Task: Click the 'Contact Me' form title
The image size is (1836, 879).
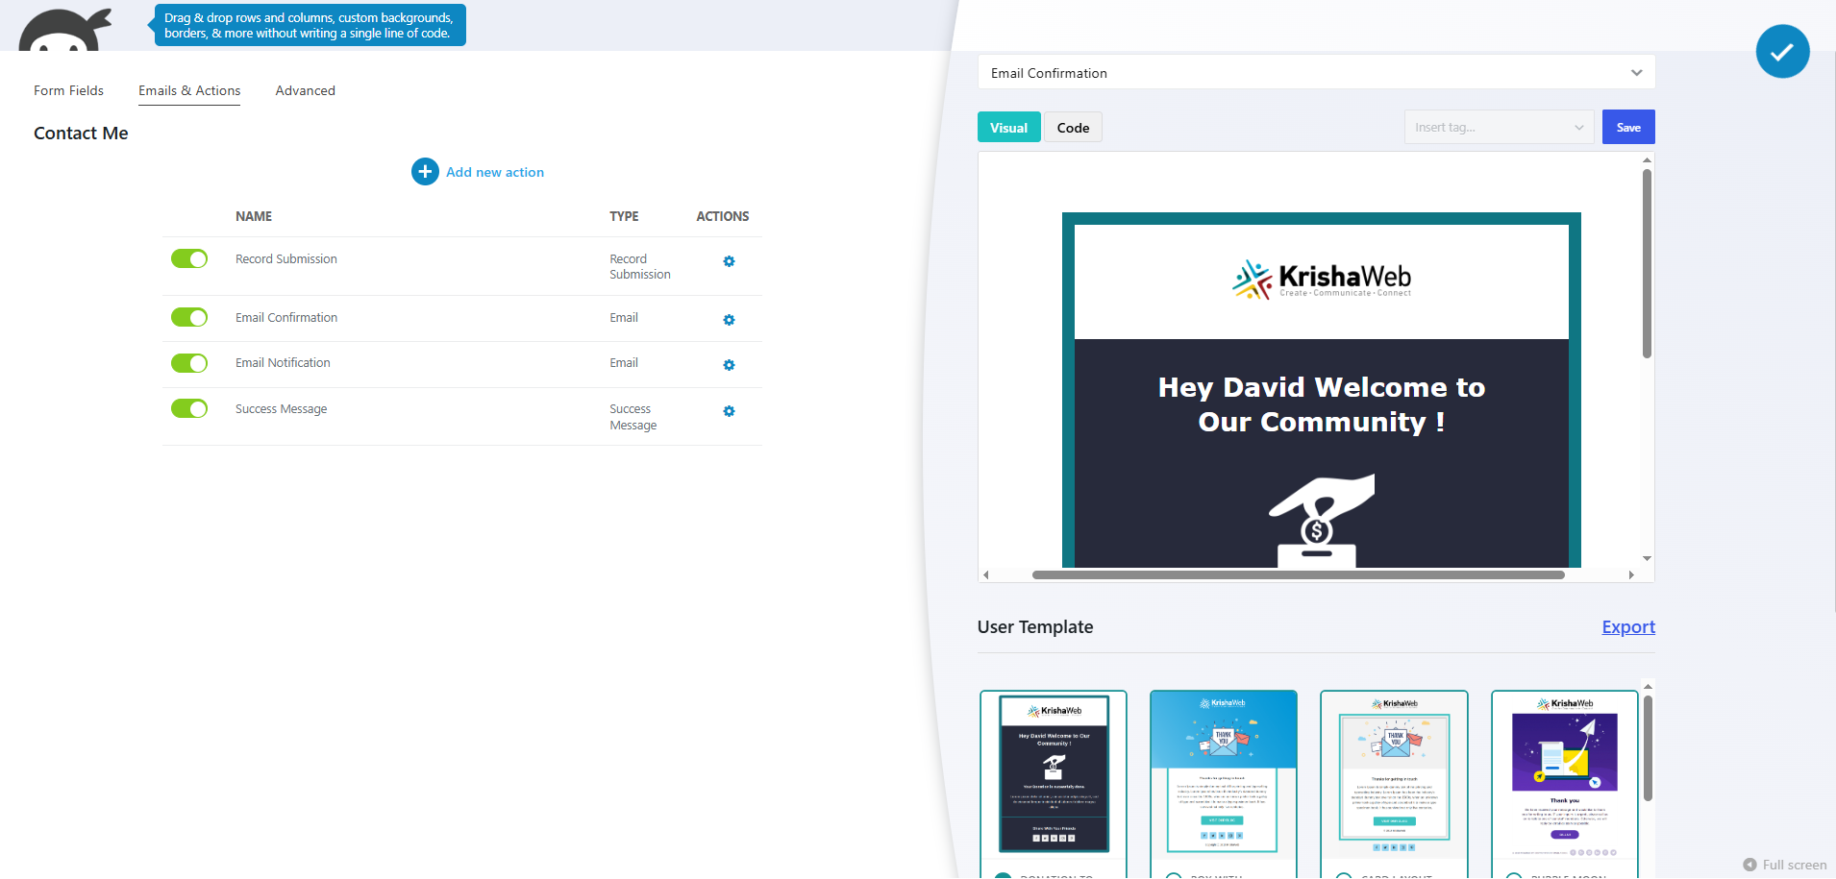Action: point(81,134)
